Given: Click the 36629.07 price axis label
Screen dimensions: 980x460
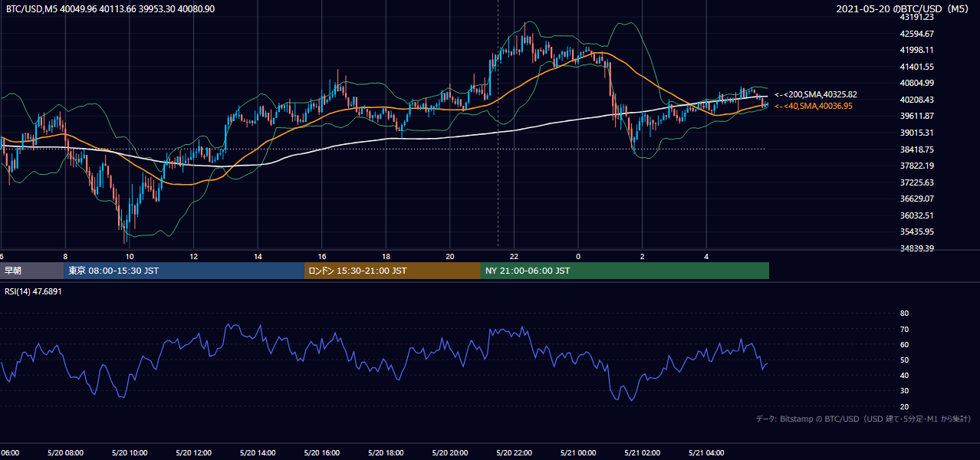Looking at the screenshot, I should tap(916, 199).
